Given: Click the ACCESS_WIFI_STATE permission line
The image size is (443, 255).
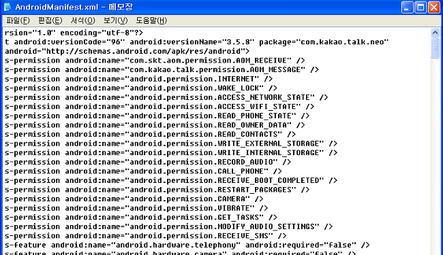Looking at the screenshot, I should (159, 107).
